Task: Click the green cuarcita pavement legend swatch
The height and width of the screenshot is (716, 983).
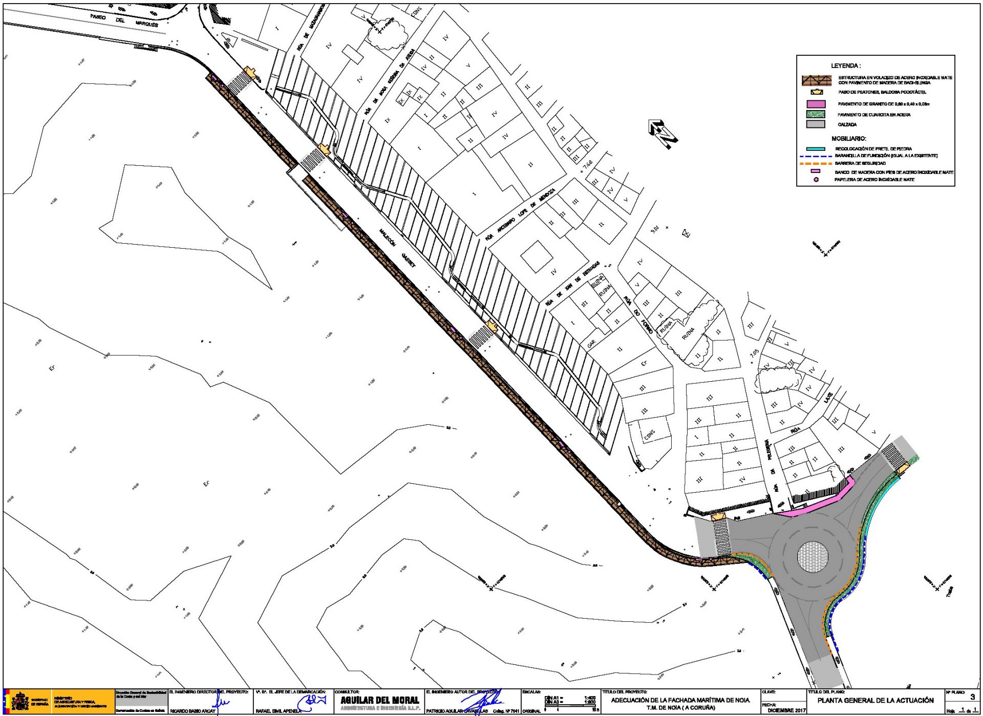Action: 816,114
